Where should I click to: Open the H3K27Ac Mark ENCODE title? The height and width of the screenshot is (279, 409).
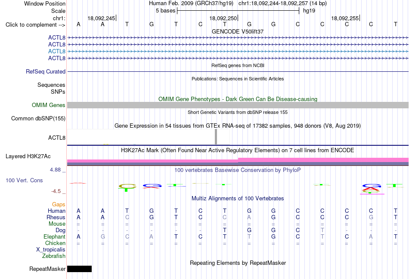tap(238, 150)
